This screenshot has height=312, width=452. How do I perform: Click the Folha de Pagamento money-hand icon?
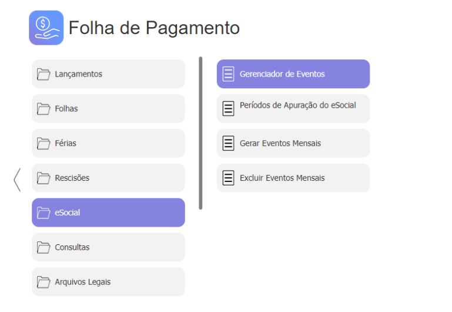point(46,28)
